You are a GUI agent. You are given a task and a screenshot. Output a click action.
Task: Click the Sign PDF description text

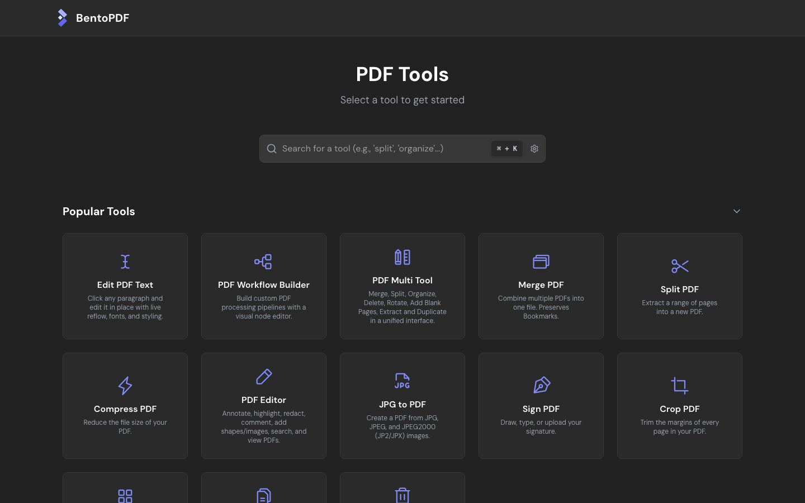click(x=541, y=427)
